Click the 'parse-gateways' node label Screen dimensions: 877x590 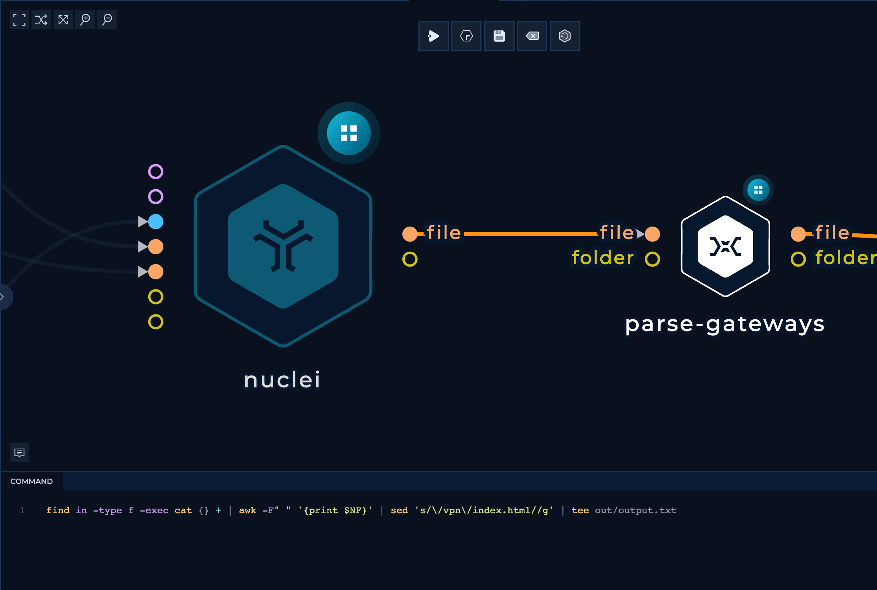pos(725,324)
